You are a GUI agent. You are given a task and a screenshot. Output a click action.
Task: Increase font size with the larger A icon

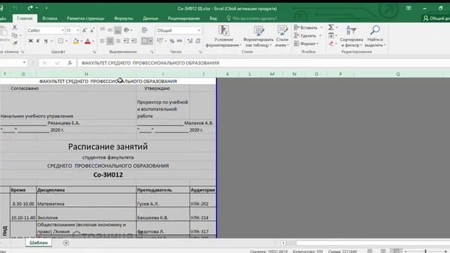(84, 30)
